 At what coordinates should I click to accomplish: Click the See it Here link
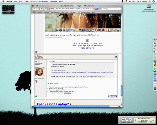[x=88, y=48]
